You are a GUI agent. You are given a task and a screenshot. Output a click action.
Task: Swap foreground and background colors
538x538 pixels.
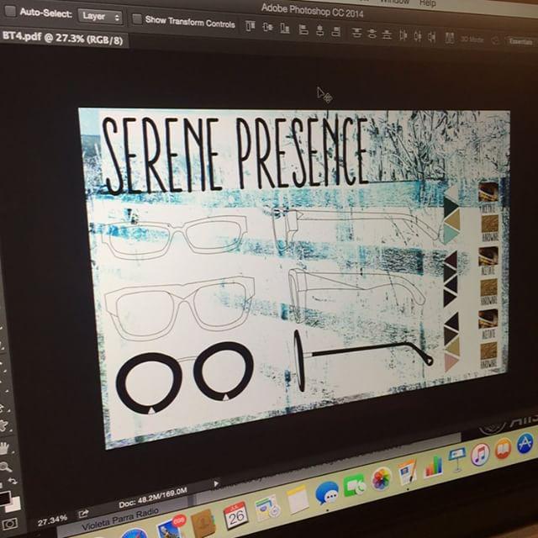point(13,482)
